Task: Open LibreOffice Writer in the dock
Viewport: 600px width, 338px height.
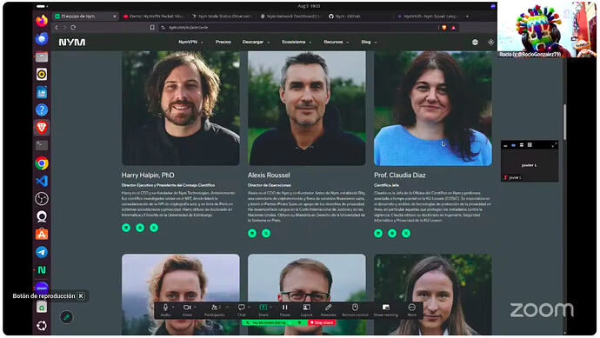Action: pyautogui.click(x=42, y=92)
